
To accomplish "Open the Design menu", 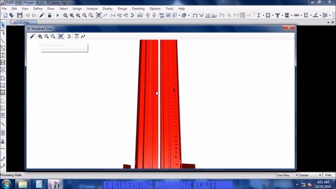I will point(122,8).
